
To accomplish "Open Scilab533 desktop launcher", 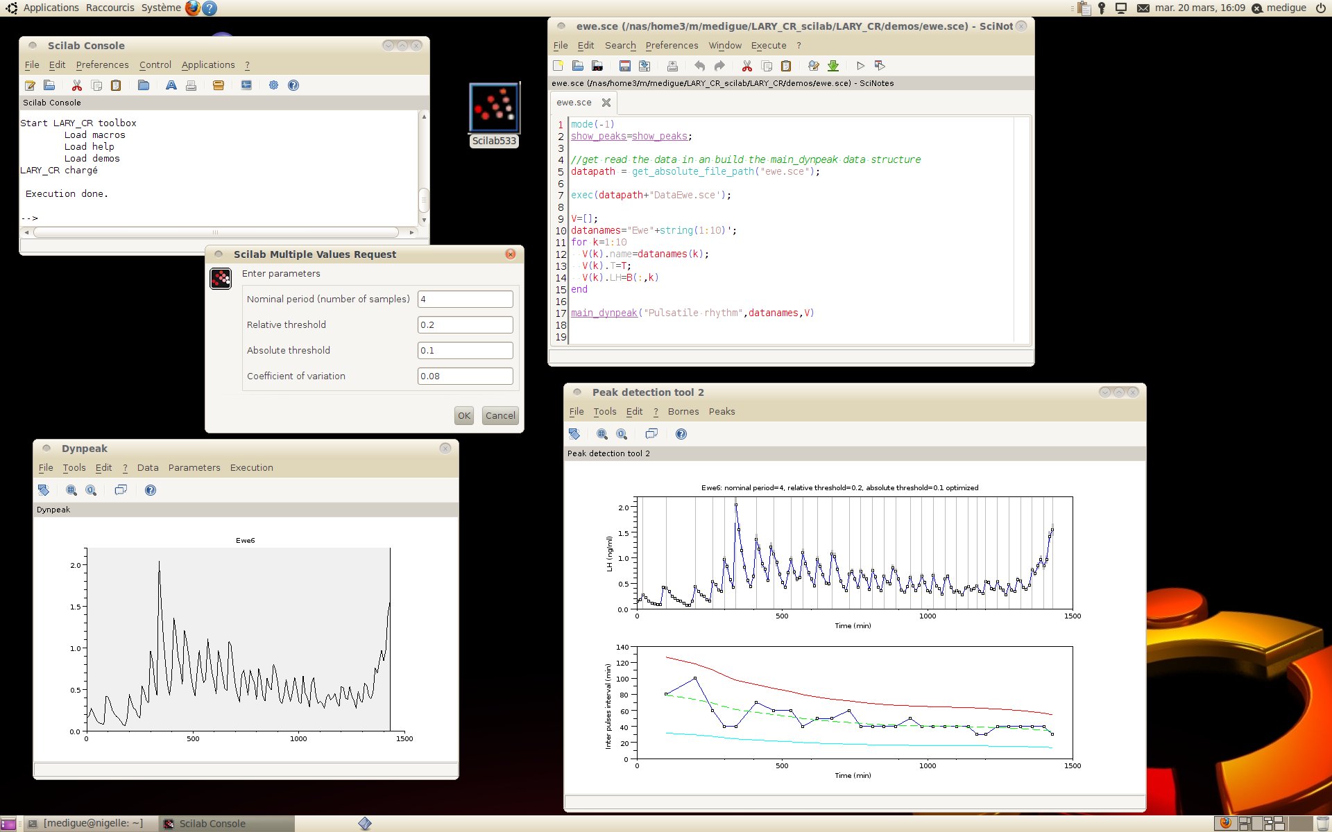I will (494, 115).
